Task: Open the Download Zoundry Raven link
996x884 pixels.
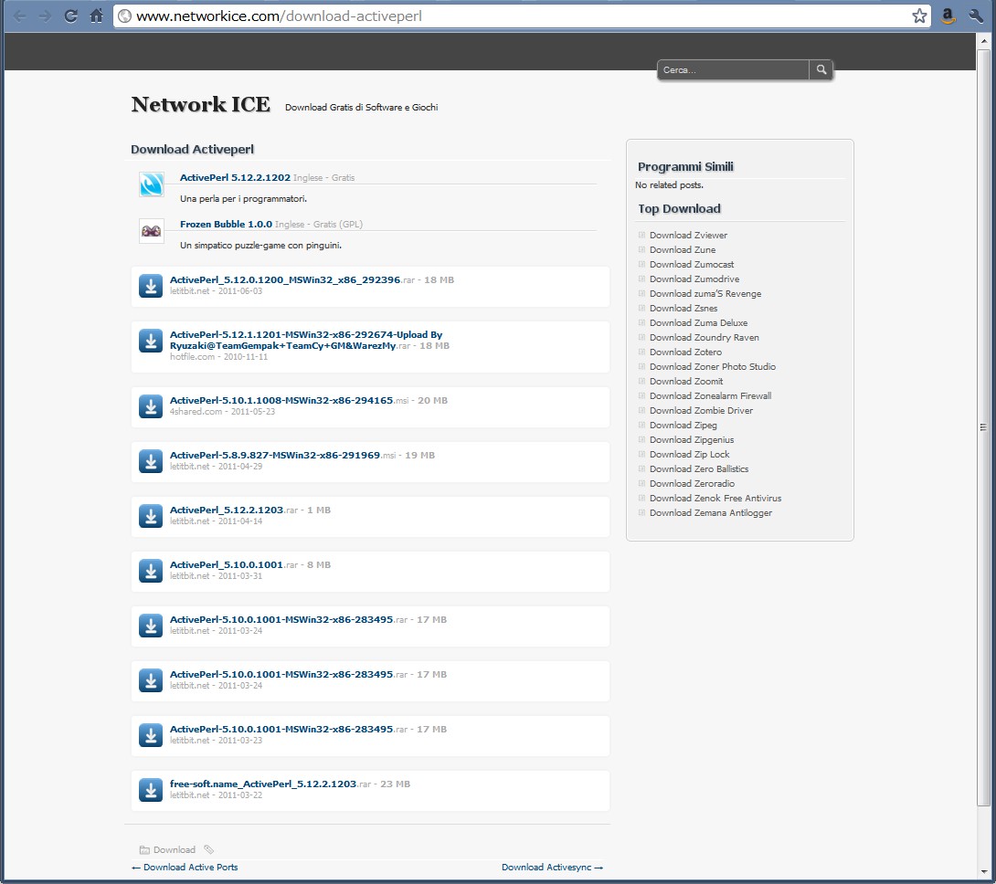Action: point(704,337)
